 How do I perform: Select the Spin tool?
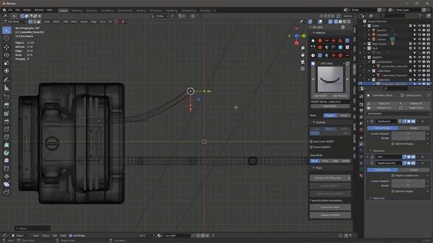(7, 153)
